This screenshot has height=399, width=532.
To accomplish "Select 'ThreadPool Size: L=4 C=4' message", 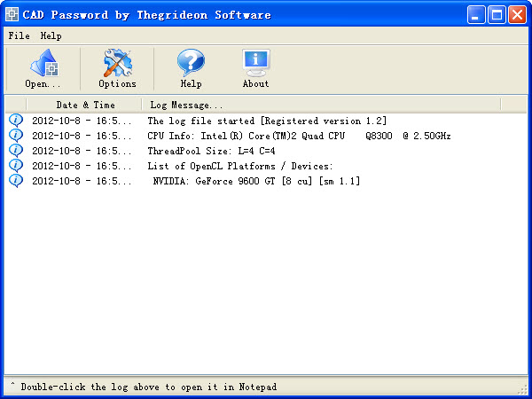I will click(x=211, y=151).
